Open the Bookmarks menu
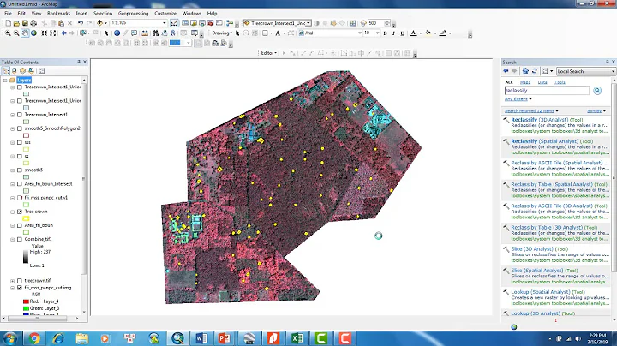The width and height of the screenshot is (617, 346). 58,14
